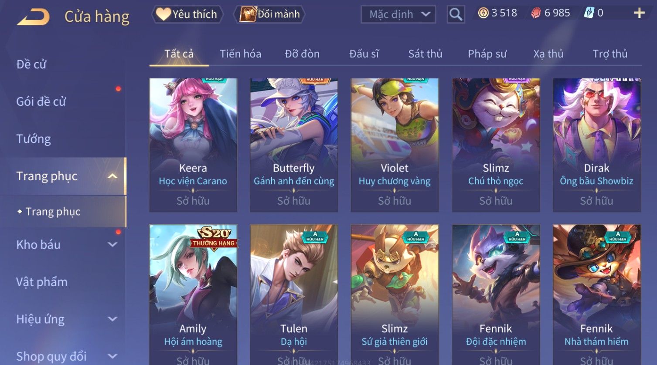Tap the gold coin currency icon
The width and height of the screenshot is (657, 365).
coord(483,13)
